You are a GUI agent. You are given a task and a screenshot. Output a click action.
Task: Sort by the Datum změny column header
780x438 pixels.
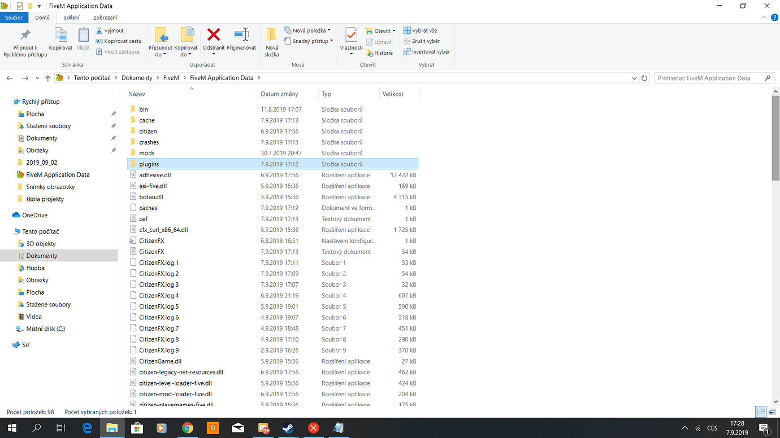click(x=288, y=94)
